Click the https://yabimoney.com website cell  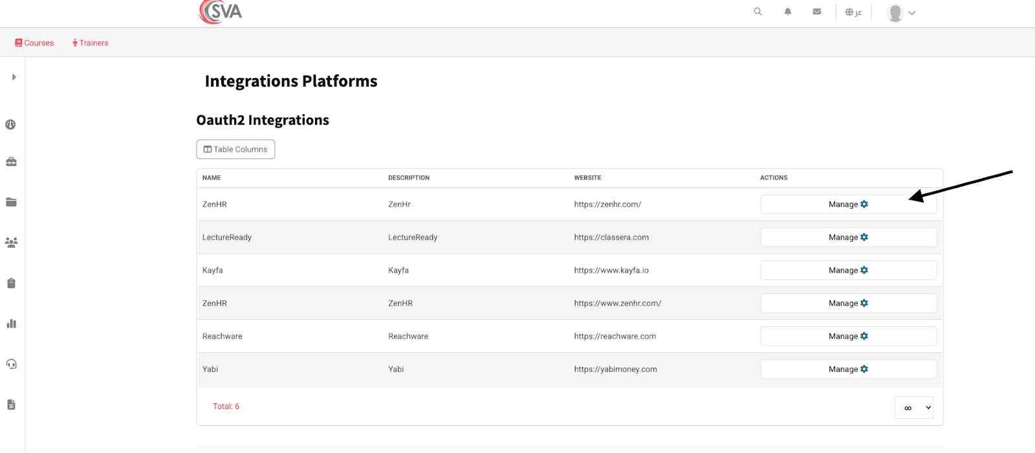(x=615, y=369)
